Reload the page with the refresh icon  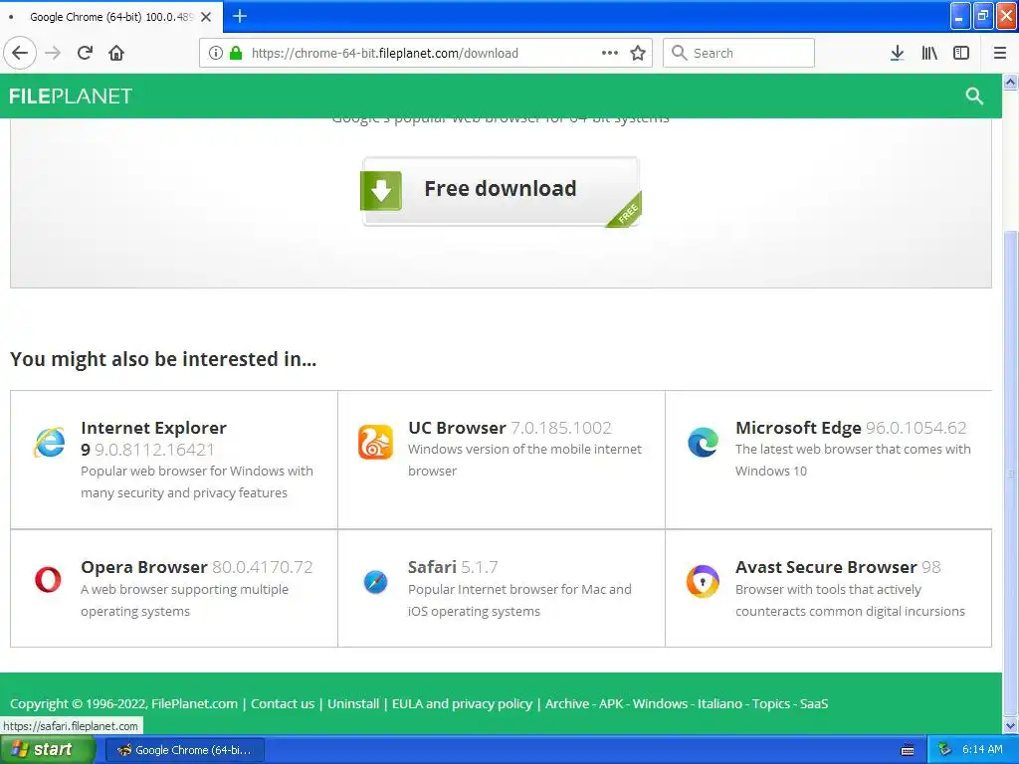pos(86,54)
